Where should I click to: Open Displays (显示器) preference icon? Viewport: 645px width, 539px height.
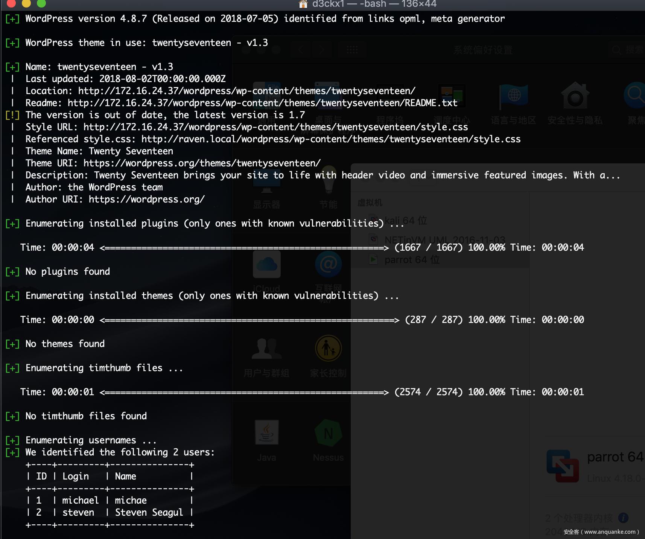(267, 181)
